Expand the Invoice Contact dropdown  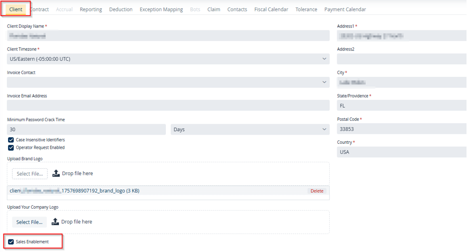[x=168, y=82]
